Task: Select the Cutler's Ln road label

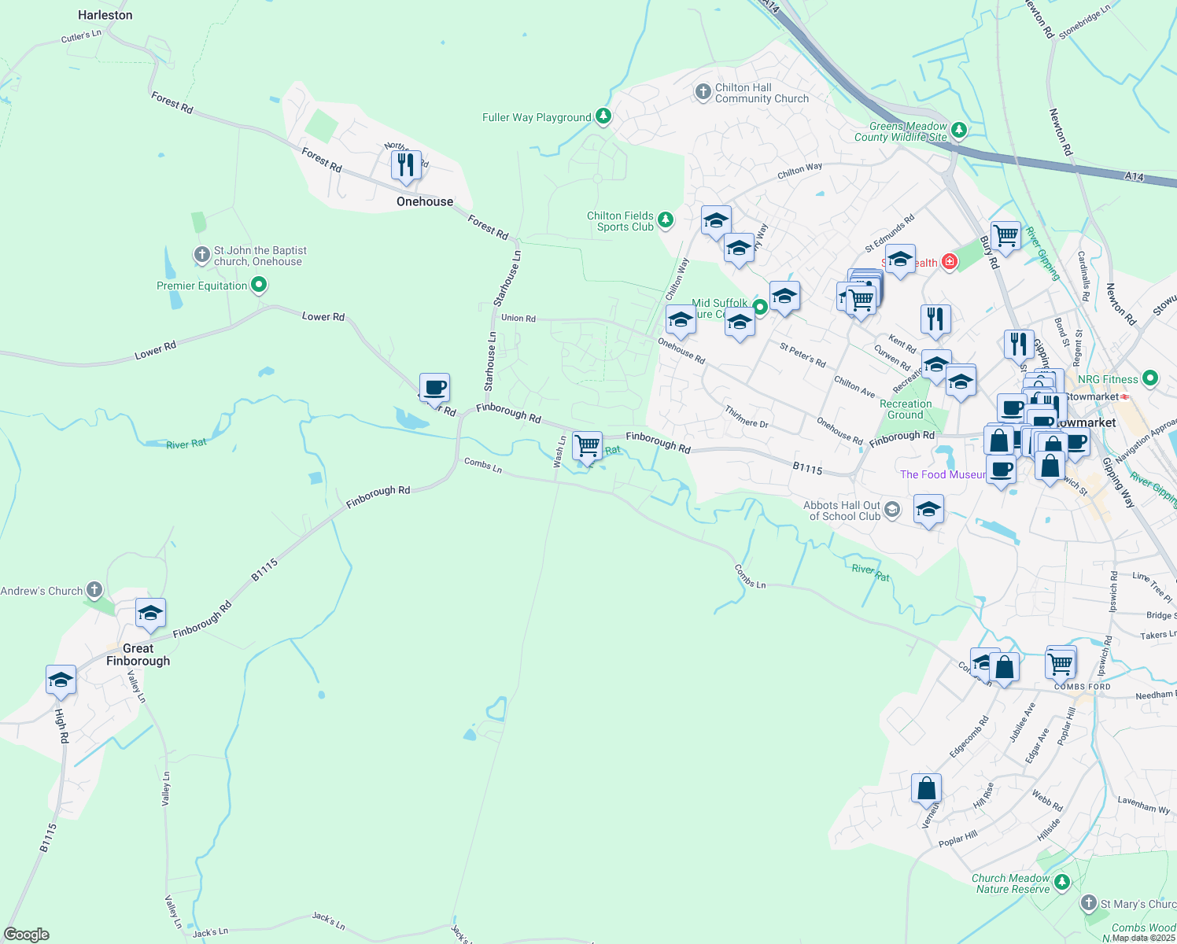Action: coord(82,36)
